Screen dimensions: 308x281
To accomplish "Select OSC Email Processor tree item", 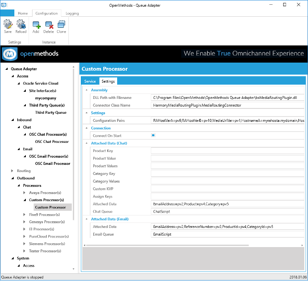I will click(53, 163).
